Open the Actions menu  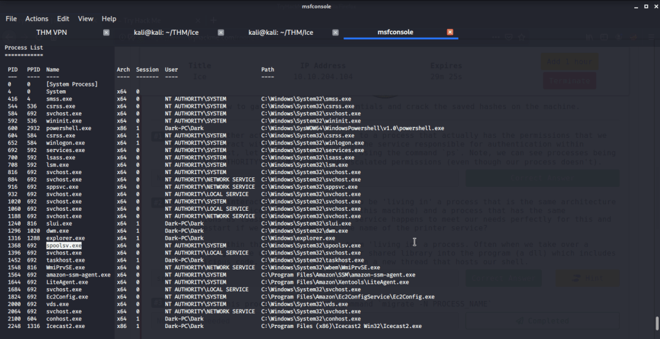point(37,19)
